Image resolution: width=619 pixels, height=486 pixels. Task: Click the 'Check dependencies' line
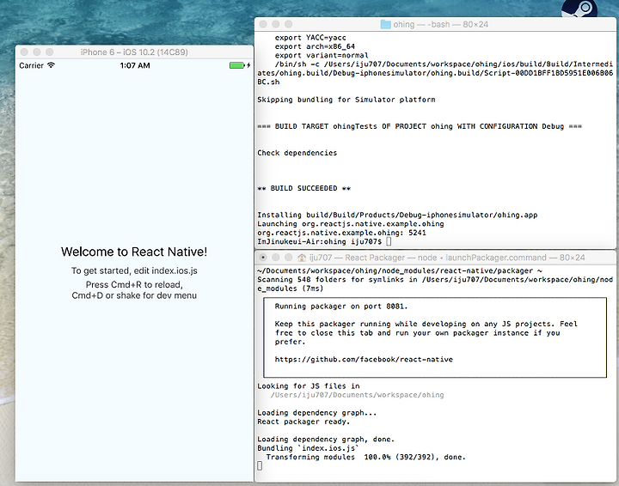(x=297, y=153)
